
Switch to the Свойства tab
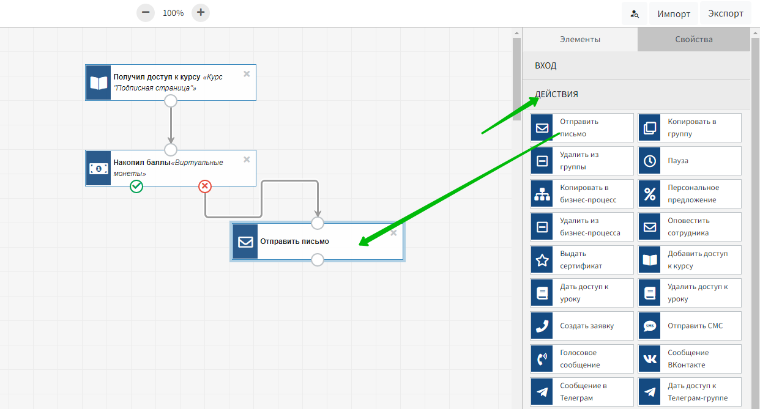pos(693,39)
